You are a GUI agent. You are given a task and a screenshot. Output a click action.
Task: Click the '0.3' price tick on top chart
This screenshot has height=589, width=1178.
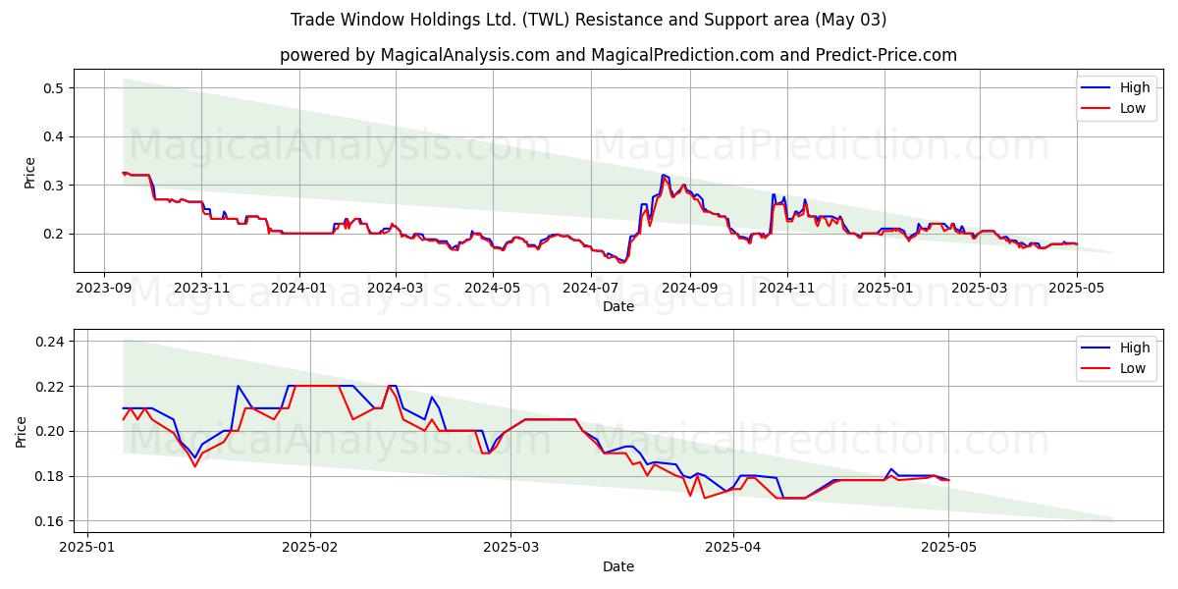coord(54,186)
